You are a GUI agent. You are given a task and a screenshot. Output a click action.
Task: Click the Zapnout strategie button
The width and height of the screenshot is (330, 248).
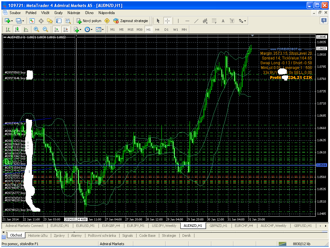pos(130,21)
